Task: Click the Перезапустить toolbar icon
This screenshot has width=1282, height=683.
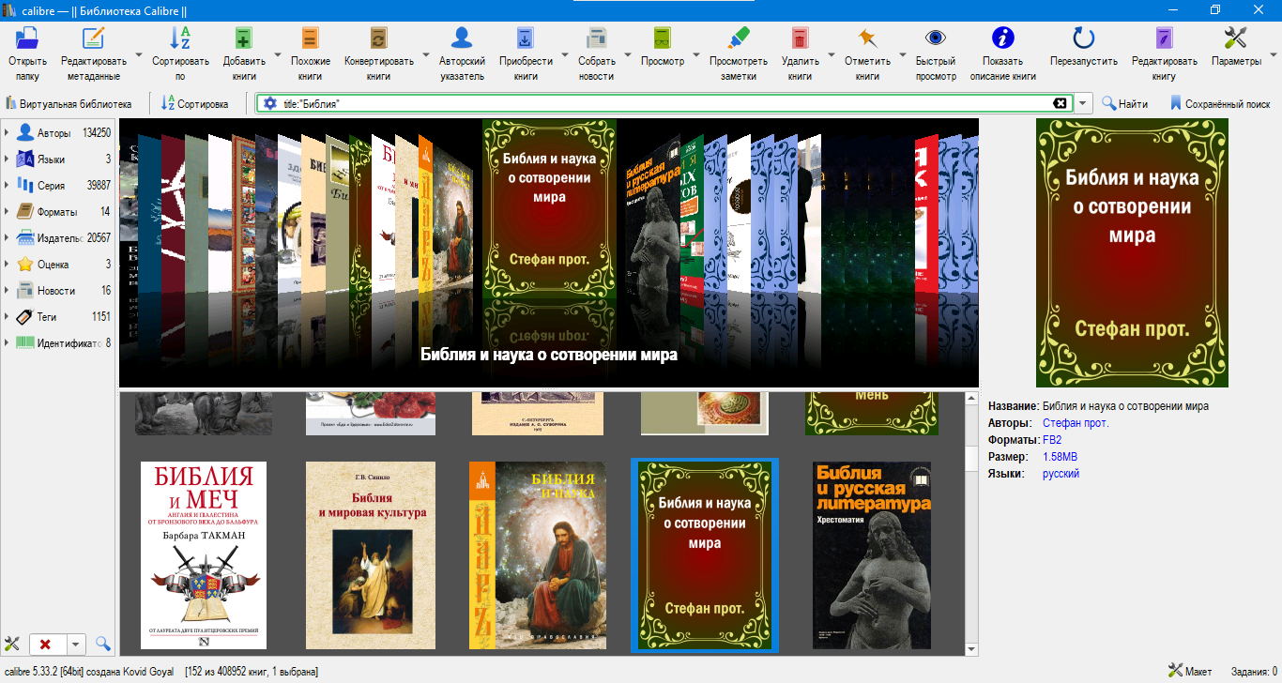Action: [x=1084, y=38]
